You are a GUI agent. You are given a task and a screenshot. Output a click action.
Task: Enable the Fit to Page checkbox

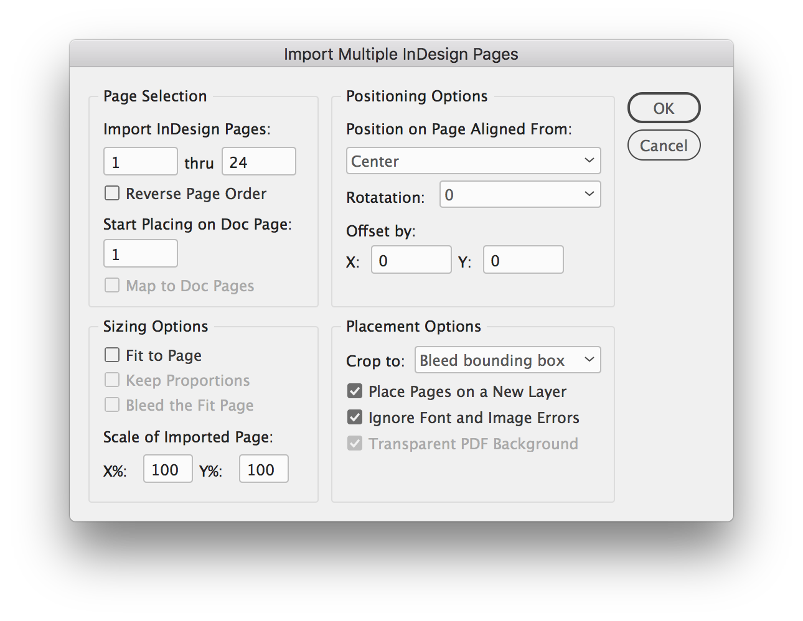coord(112,355)
